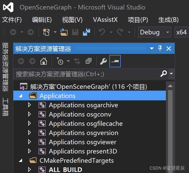Open the Pending Changes Filter dropdown arrow

(68, 61)
